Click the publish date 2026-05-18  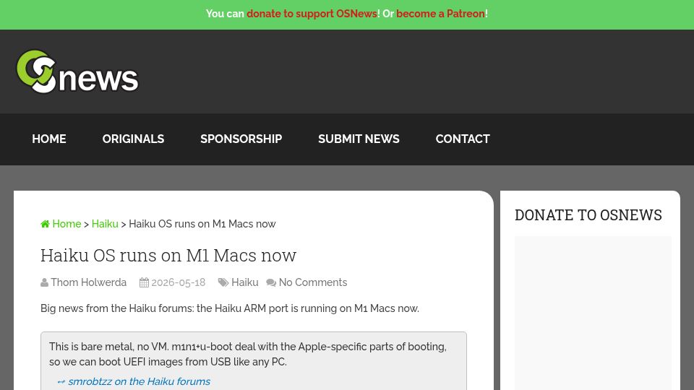[179, 282]
